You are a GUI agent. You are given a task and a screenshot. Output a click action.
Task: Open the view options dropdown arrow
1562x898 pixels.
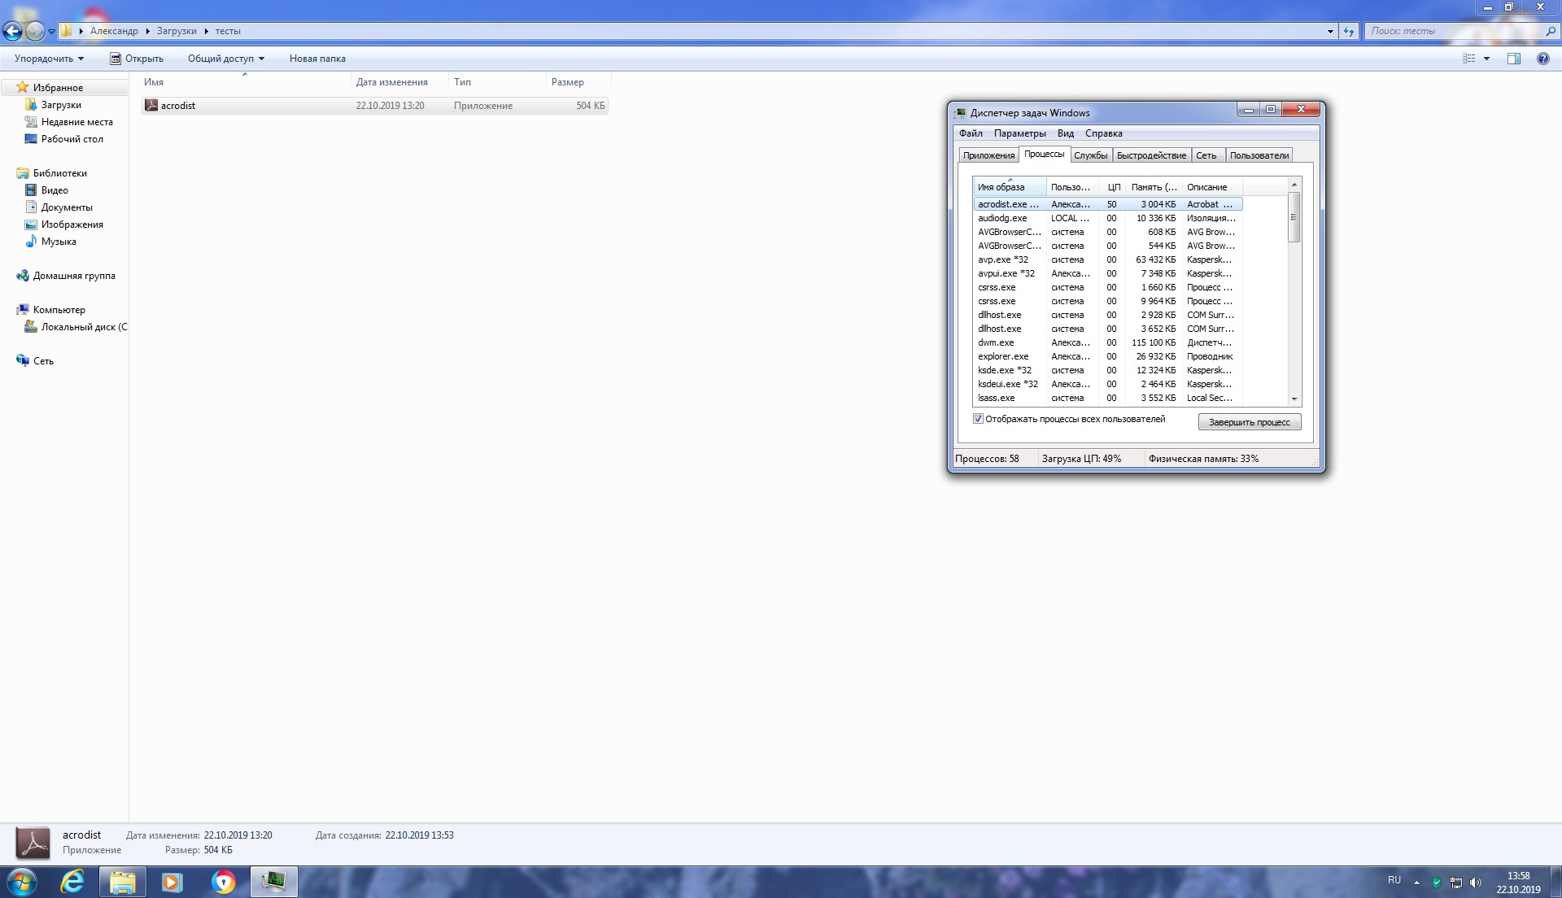[x=1486, y=59]
